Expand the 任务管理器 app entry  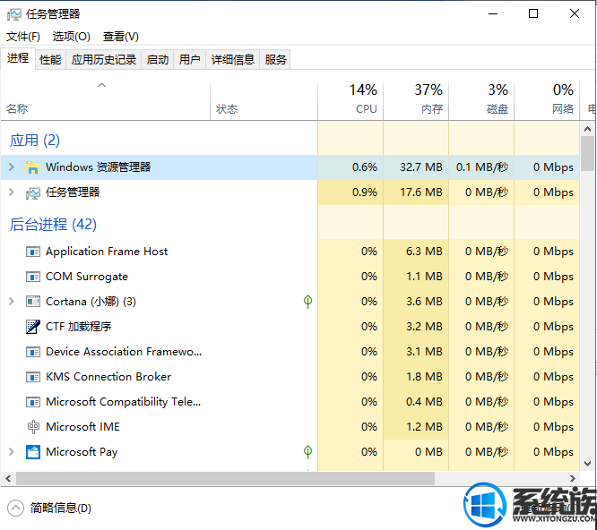click(x=12, y=192)
